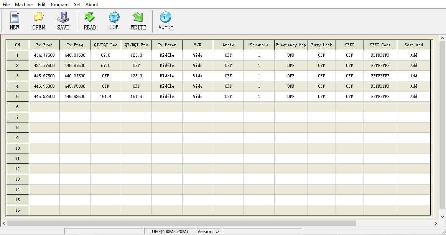Click the Scan Add column header
446x235 pixels.
coord(413,45)
